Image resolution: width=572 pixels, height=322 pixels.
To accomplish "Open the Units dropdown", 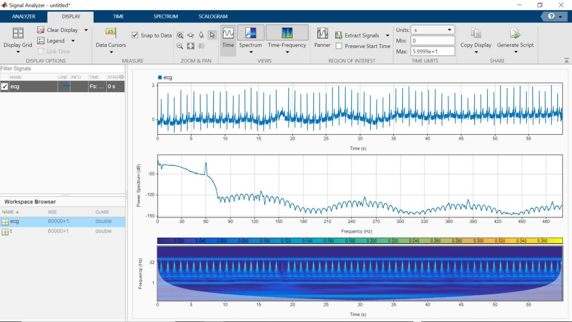I will point(432,30).
